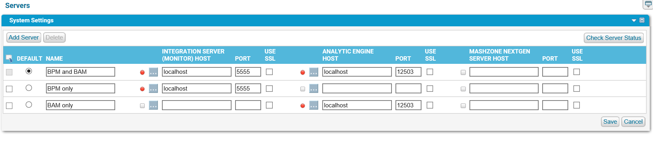Click Analytic Engine status indicator for BAM only
Image resolution: width=653 pixels, height=162 pixels.
point(303,106)
